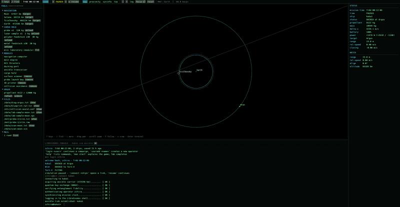Click 'main engine' module entry
The height and width of the screenshot is (207, 400).
pyautogui.click(x=10, y=60)
